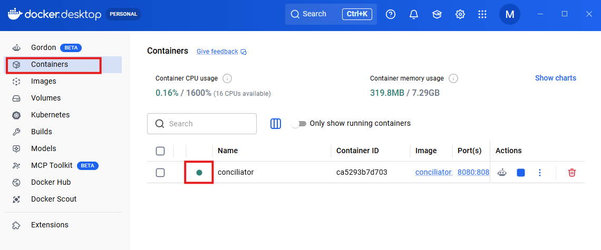
Task: Open the conciliator image link
Action: click(x=434, y=172)
